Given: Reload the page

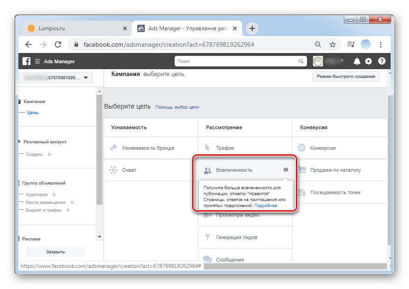Looking at the screenshot, I should click(58, 44).
